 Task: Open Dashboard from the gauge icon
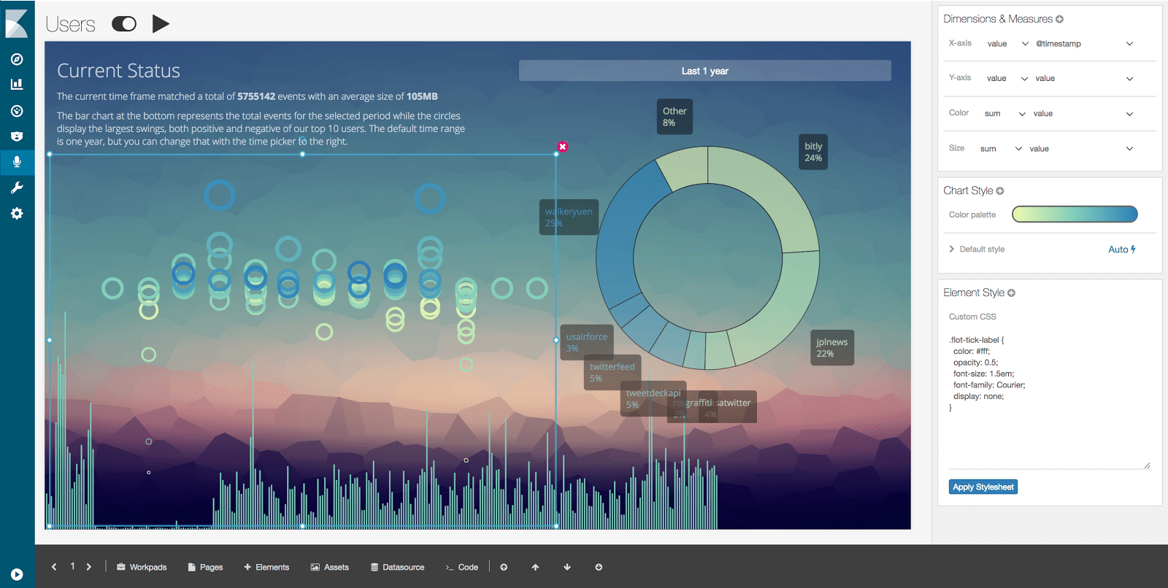point(17,111)
